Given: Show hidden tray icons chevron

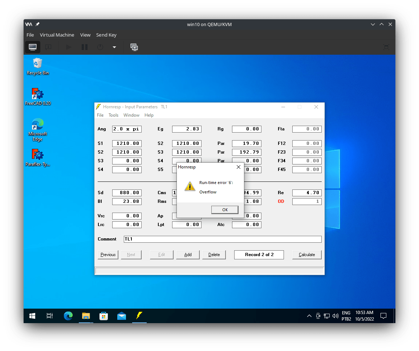Looking at the screenshot, I should point(309,316).
